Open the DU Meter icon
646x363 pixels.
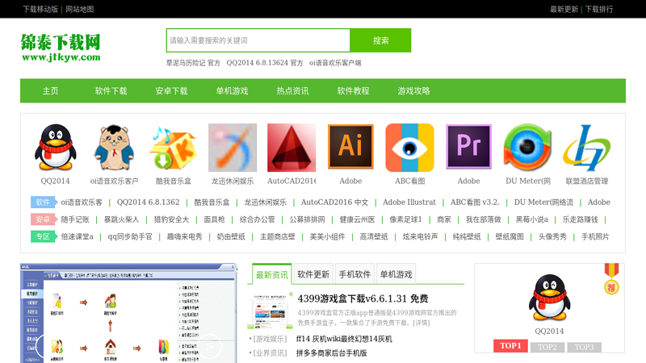pos(528,148)
